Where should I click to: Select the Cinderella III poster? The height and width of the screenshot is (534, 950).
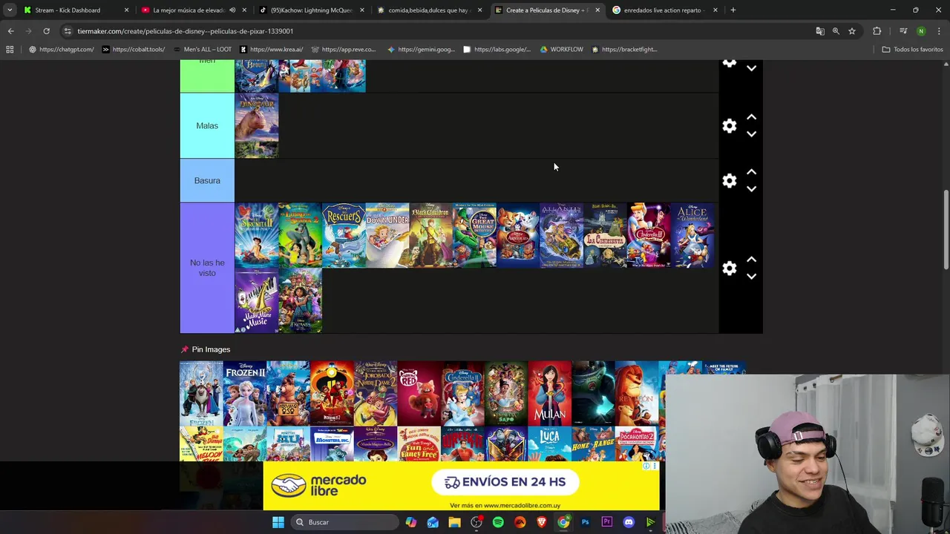[649, 235]
